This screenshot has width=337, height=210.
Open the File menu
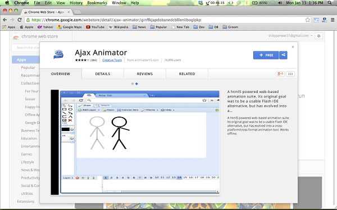(x=37, y=3)
